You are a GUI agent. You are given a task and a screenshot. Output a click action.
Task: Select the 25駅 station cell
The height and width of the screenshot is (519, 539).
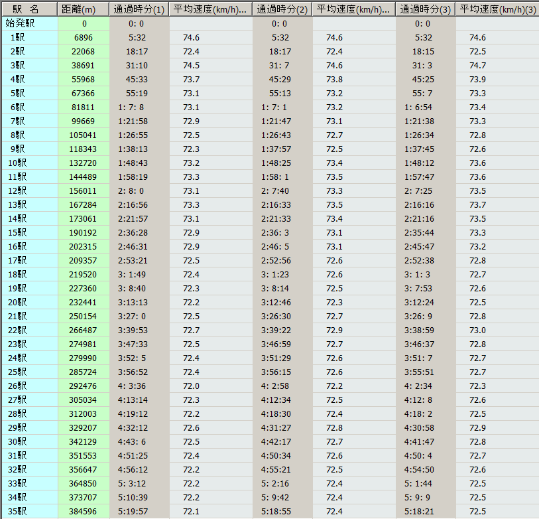(30, 372)
